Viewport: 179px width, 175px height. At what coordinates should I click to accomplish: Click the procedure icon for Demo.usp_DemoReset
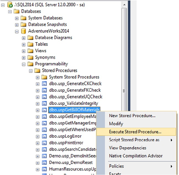tap(44, 163)
